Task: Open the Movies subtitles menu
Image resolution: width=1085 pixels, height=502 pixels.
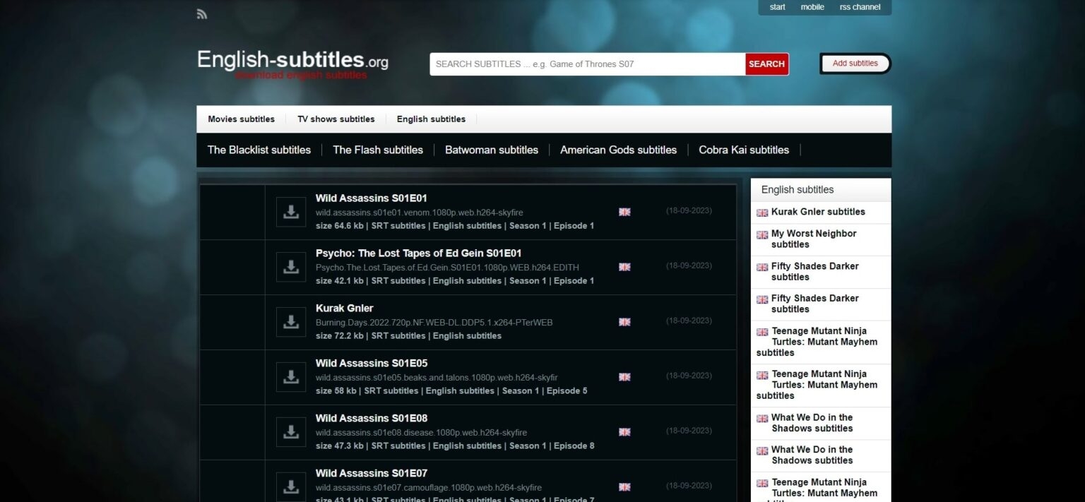Action: 241,119
